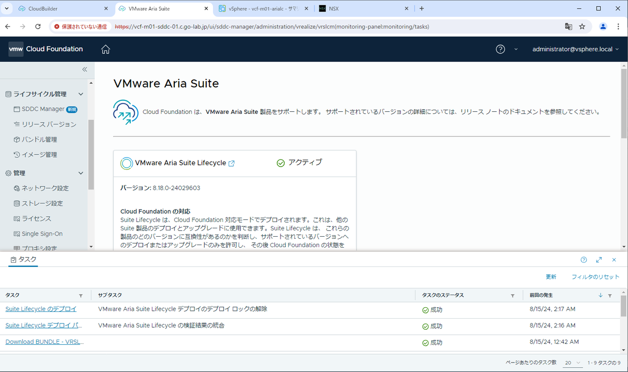Screen dimensions: 628x372
Task: Open ライセンス sidebar item
Action: (x=32, y=218)
